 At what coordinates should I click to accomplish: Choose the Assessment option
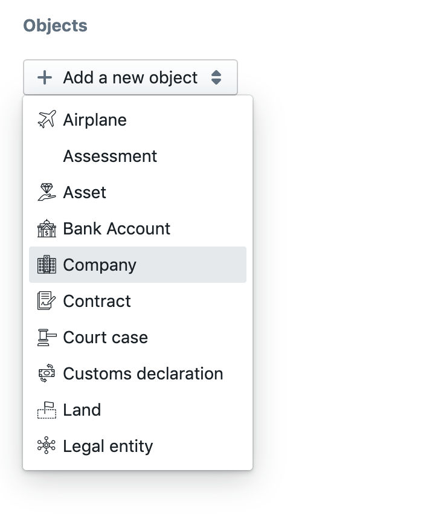tap(138, 156)
